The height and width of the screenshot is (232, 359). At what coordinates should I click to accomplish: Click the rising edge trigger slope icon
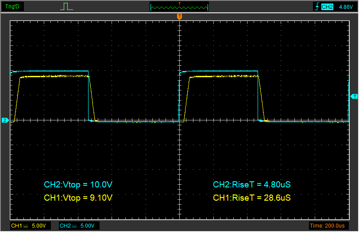point(317,7)
